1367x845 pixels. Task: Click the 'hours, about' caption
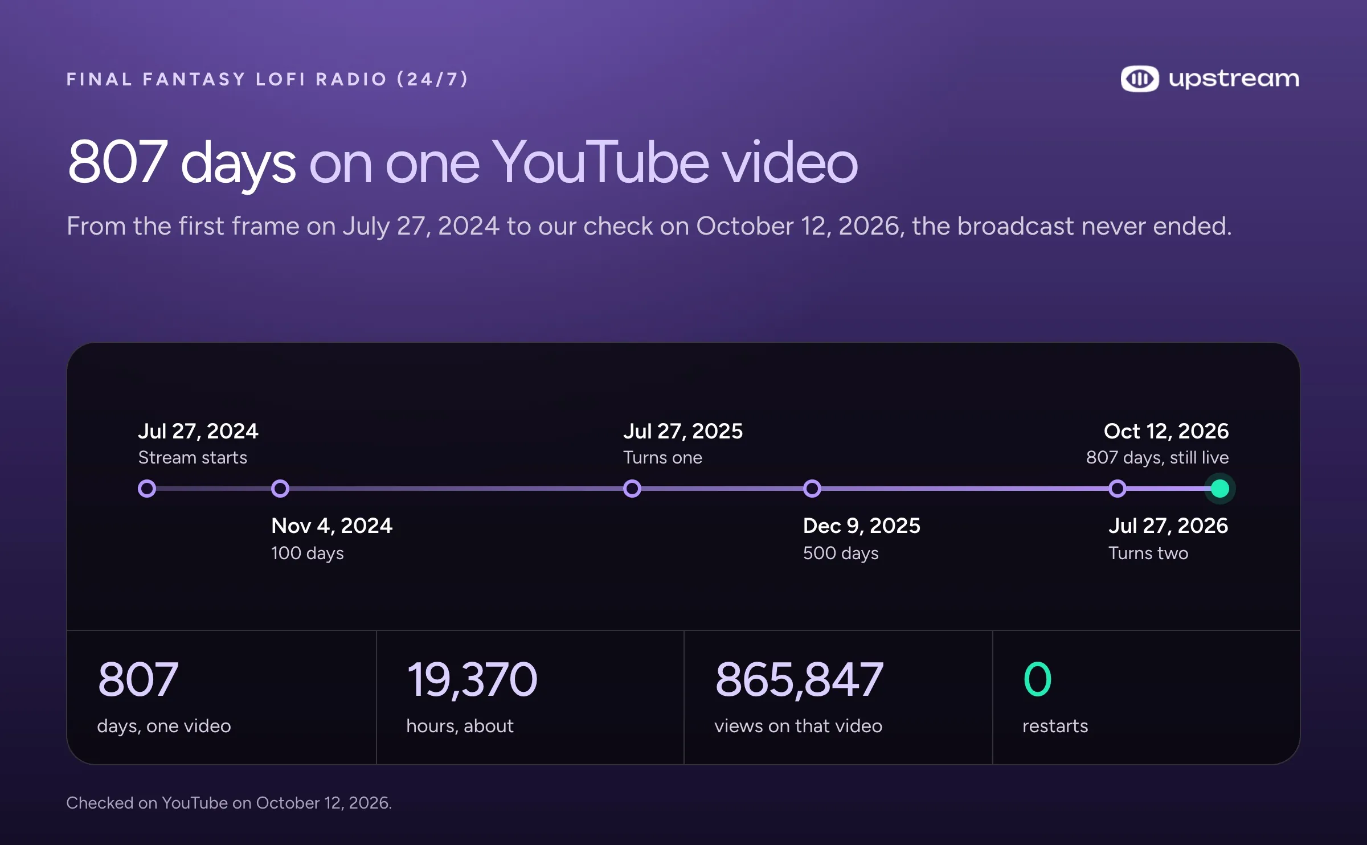pos(460,726)
